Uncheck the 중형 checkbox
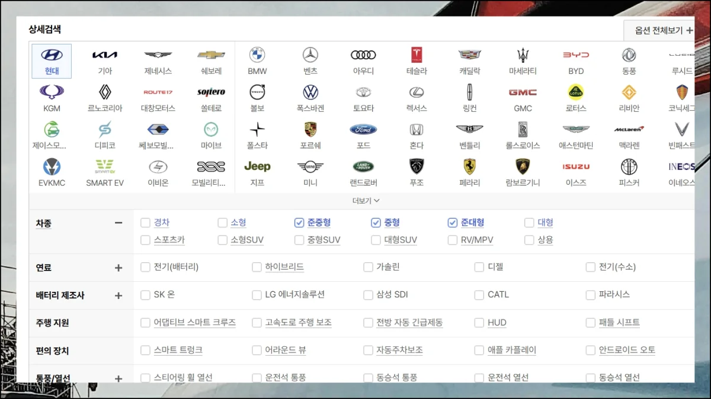This screenshot has width=711, height=399. [376, 223]
